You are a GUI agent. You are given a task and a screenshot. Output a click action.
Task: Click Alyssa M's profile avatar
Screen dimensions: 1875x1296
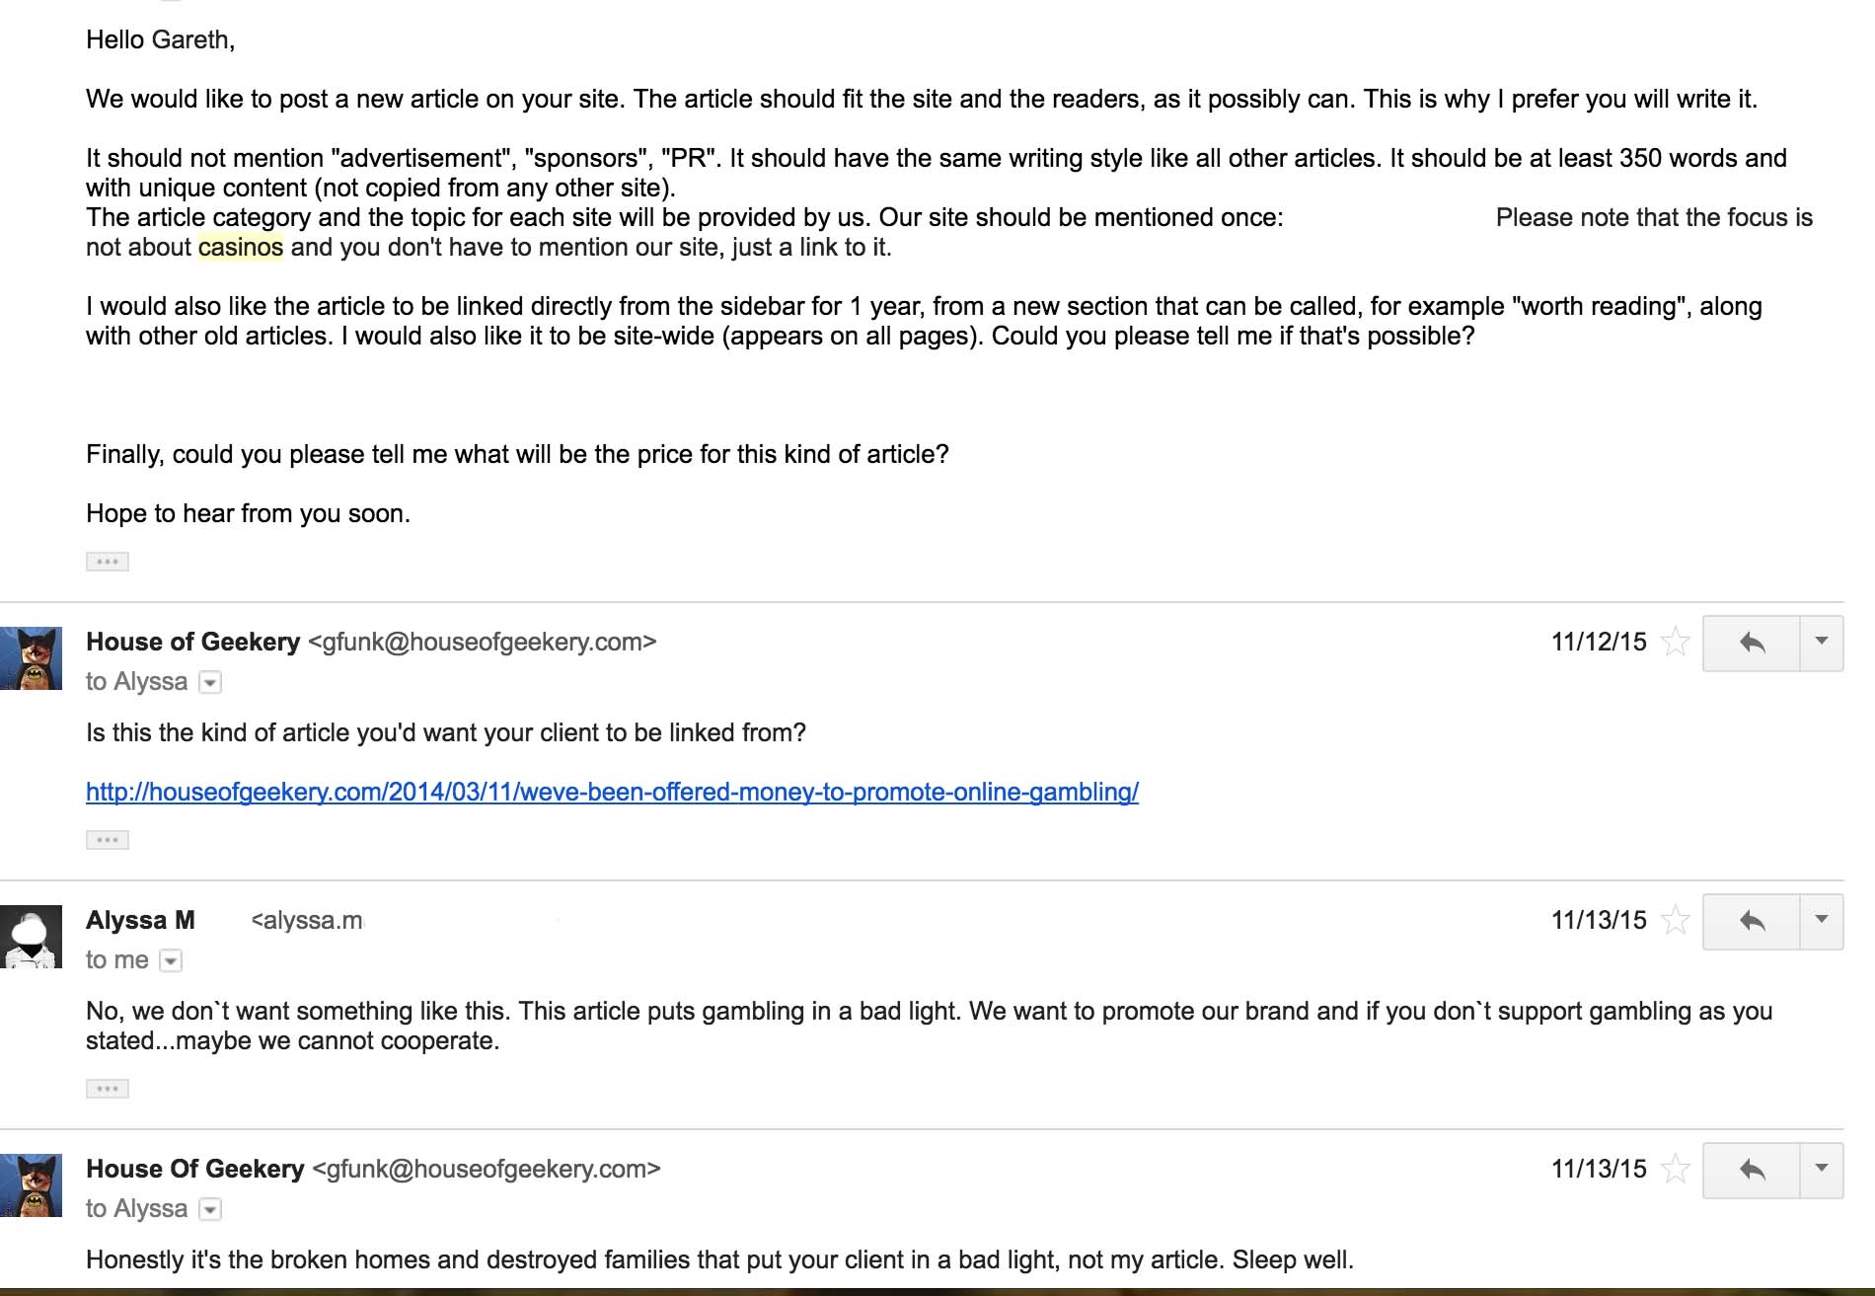(x=32, y=936)
